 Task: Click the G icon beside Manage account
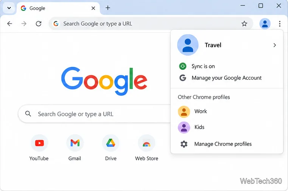[182, 78]
